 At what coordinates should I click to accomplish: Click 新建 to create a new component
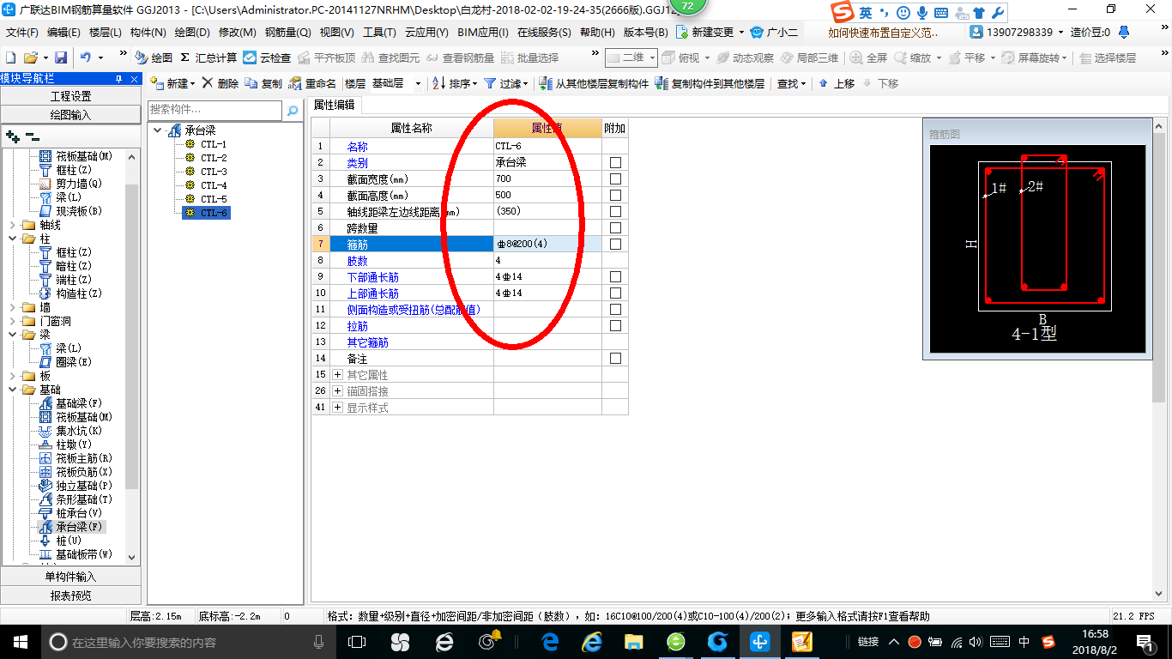172,83
